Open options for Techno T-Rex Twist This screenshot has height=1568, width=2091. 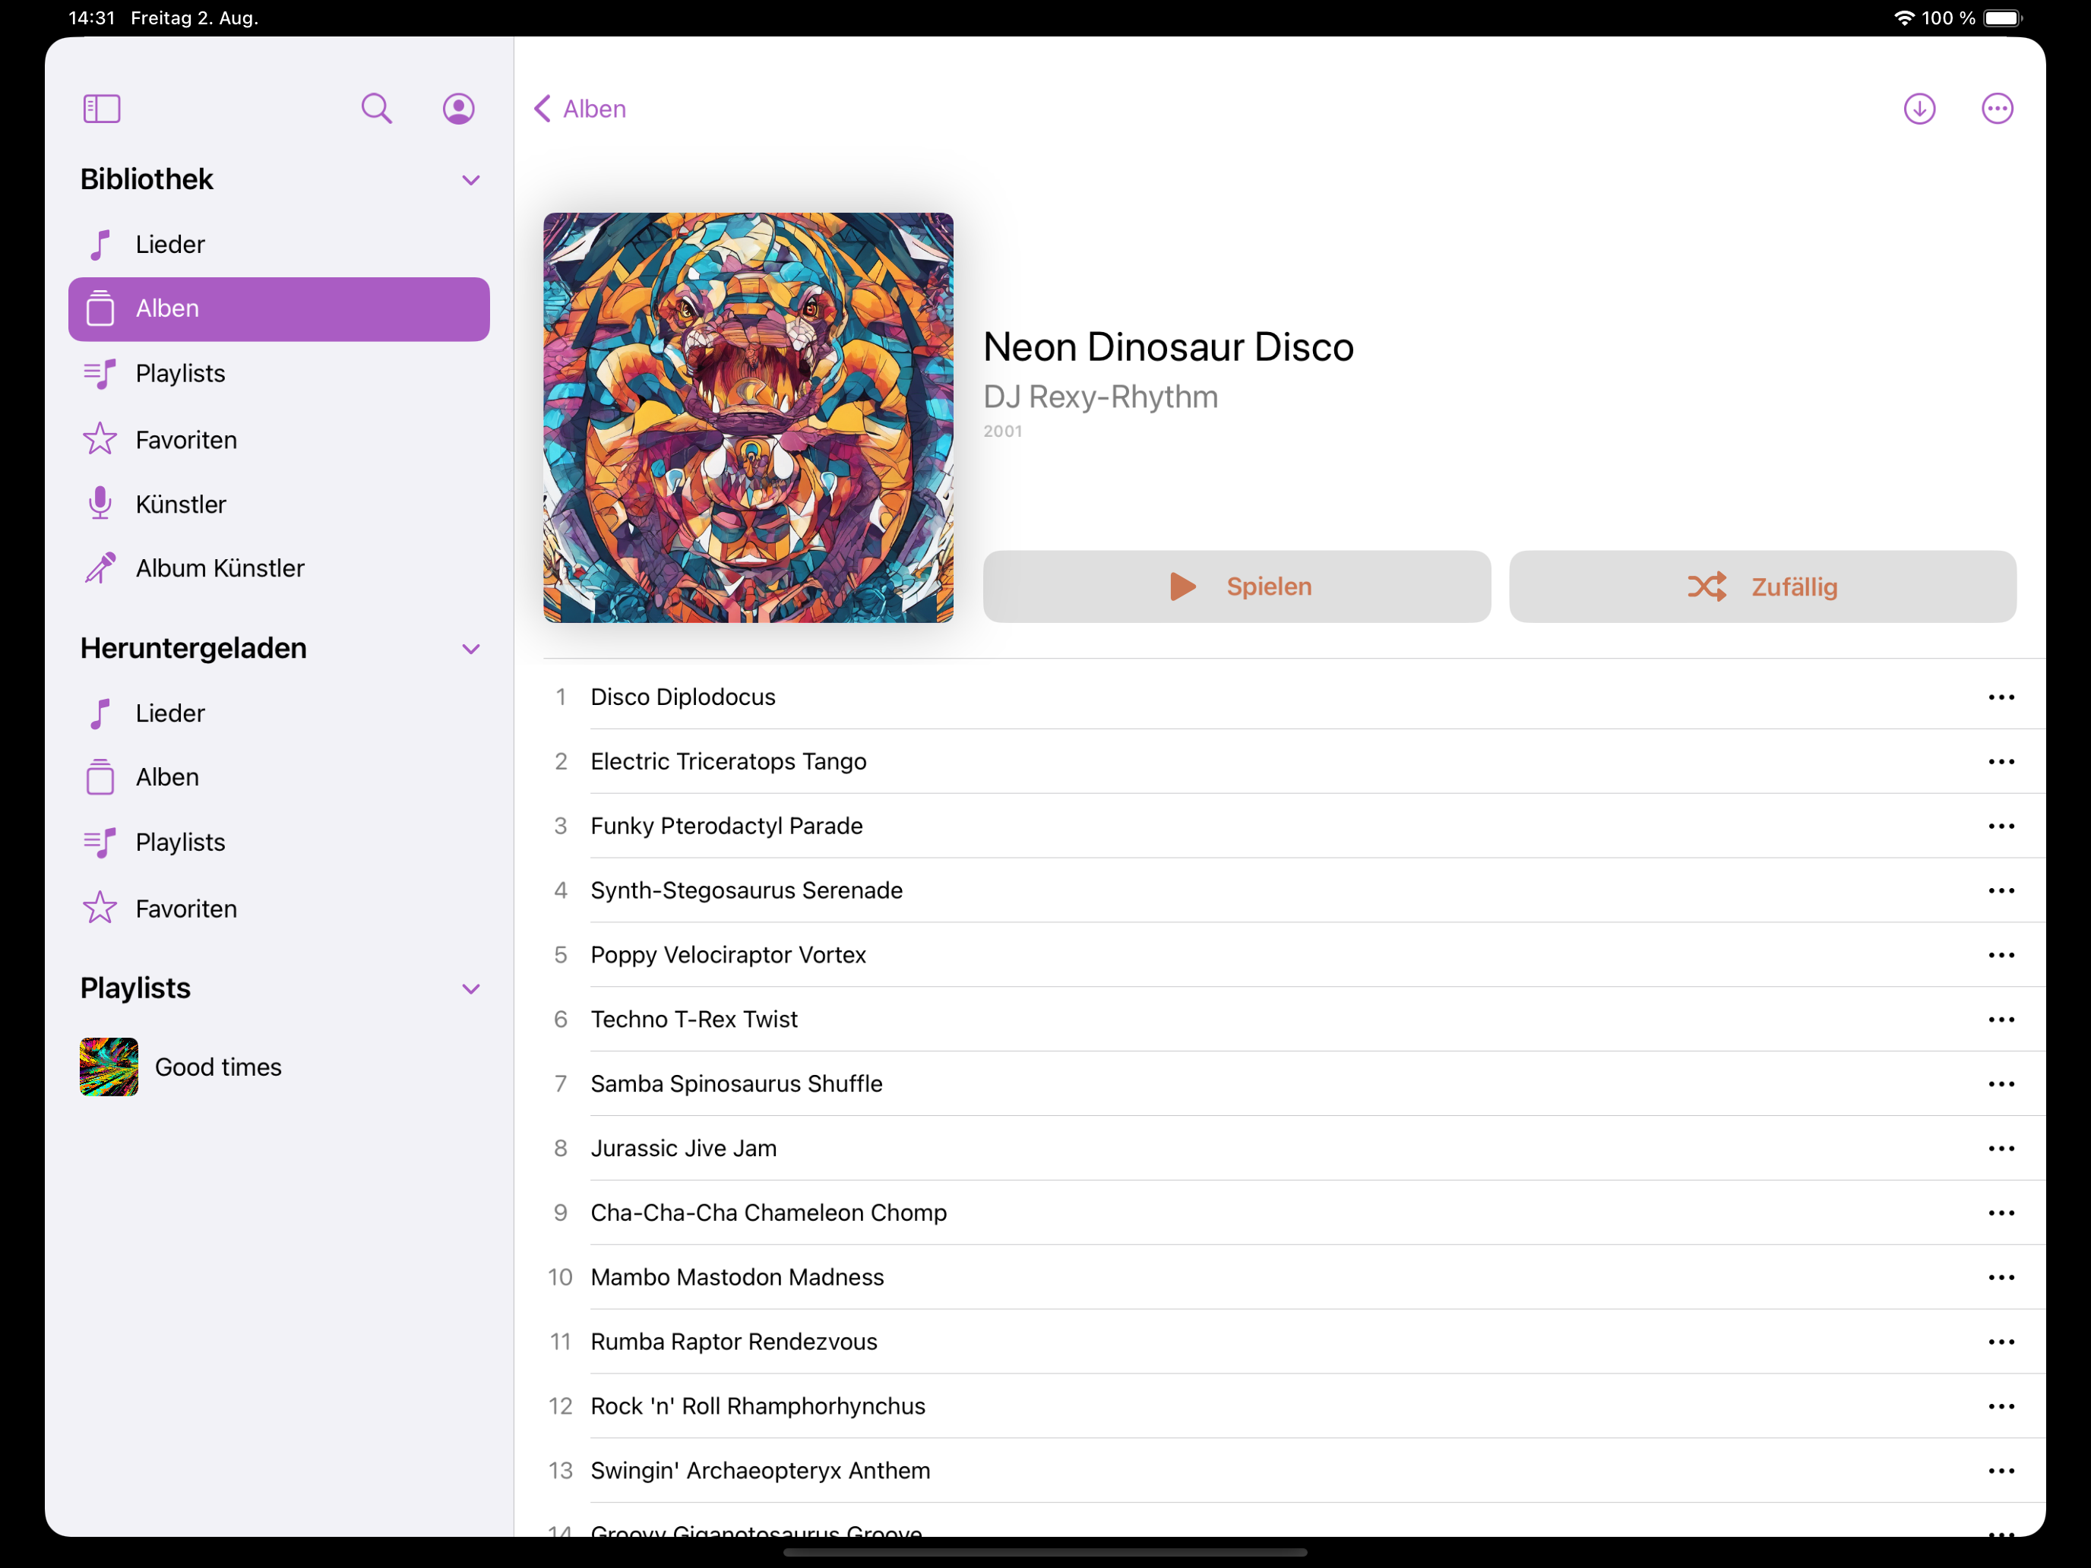click(2001, 1020)
